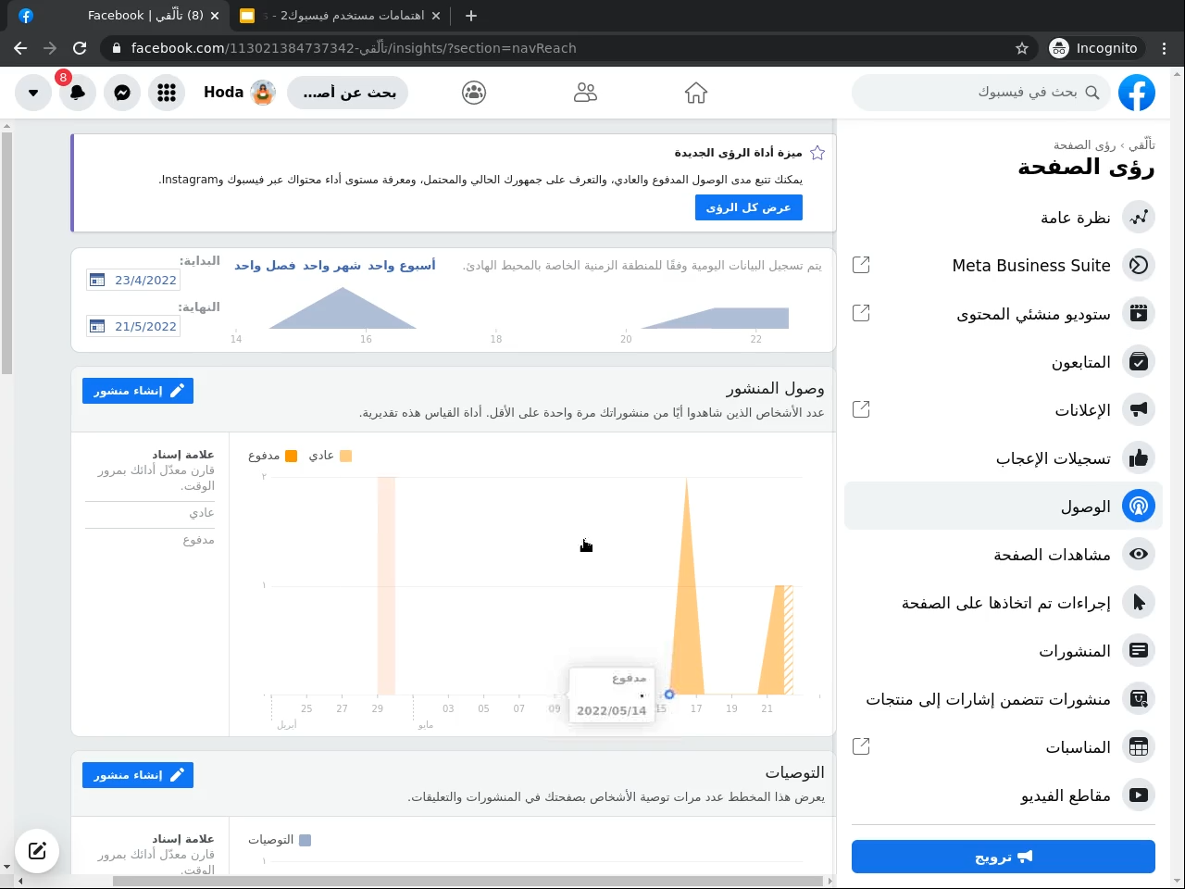This screenshot has height=889, width=1185.
Task: Click the الإعلانات megaphone icon
Action: point(1139,410)
